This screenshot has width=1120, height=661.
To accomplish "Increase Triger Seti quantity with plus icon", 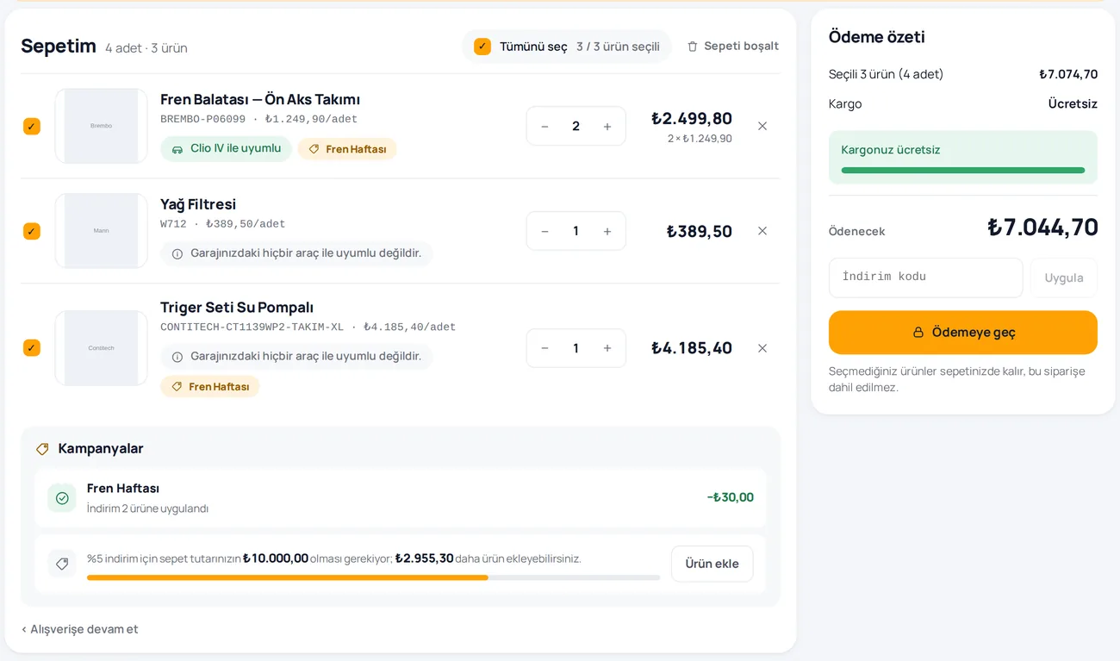I will (x=607, y=348).
